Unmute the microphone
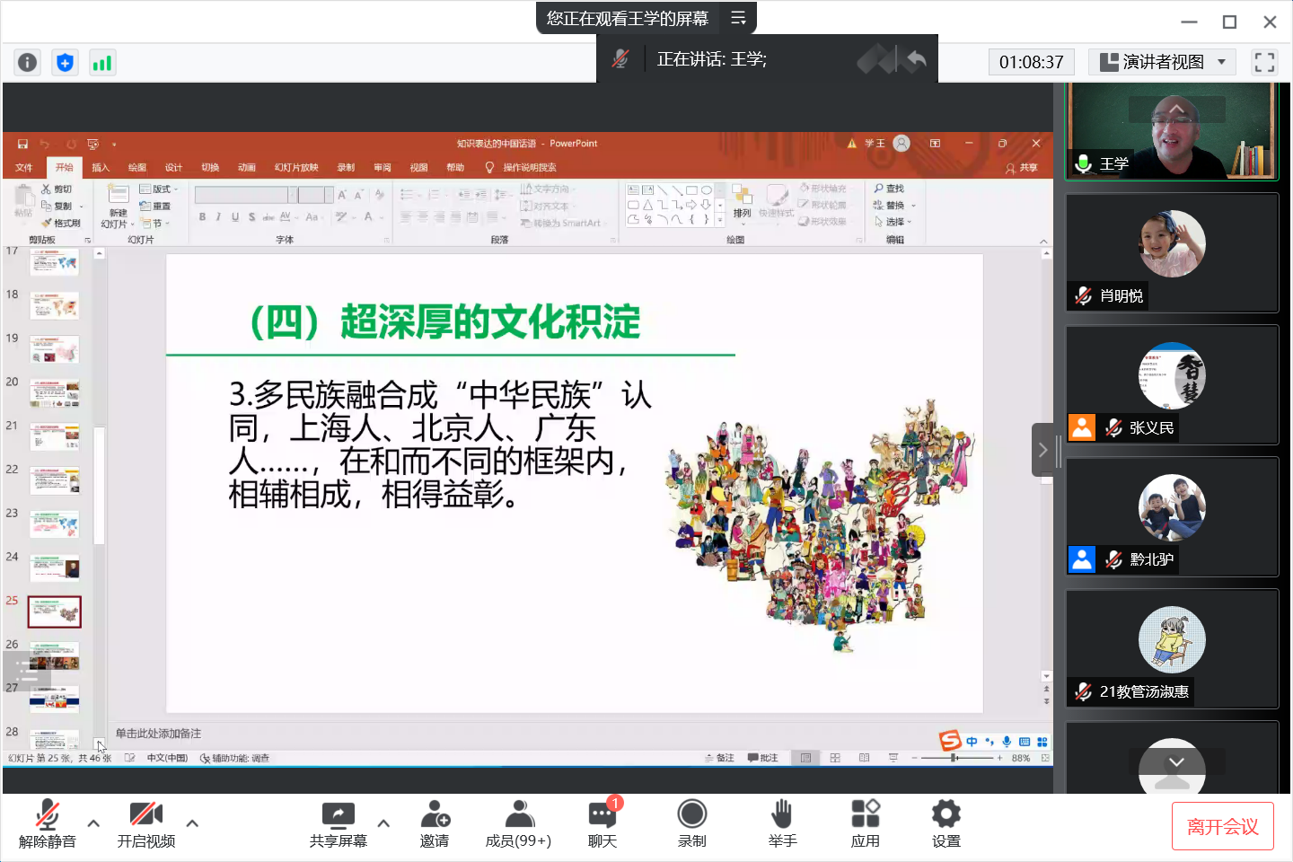The height and width of the screenshot is (862, 1293). click(x=47, y=822)
